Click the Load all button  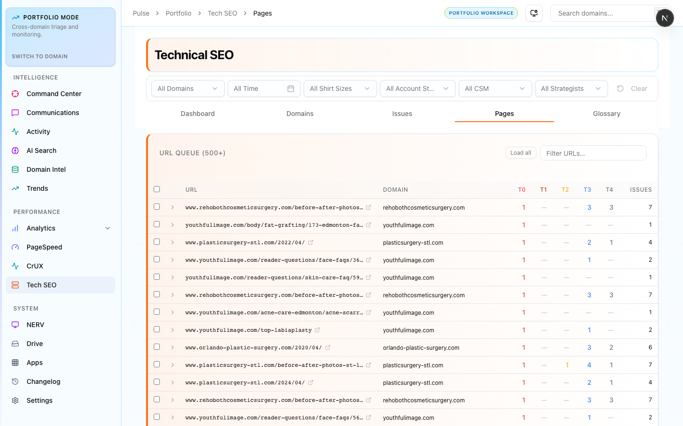[x=520, y=153]
